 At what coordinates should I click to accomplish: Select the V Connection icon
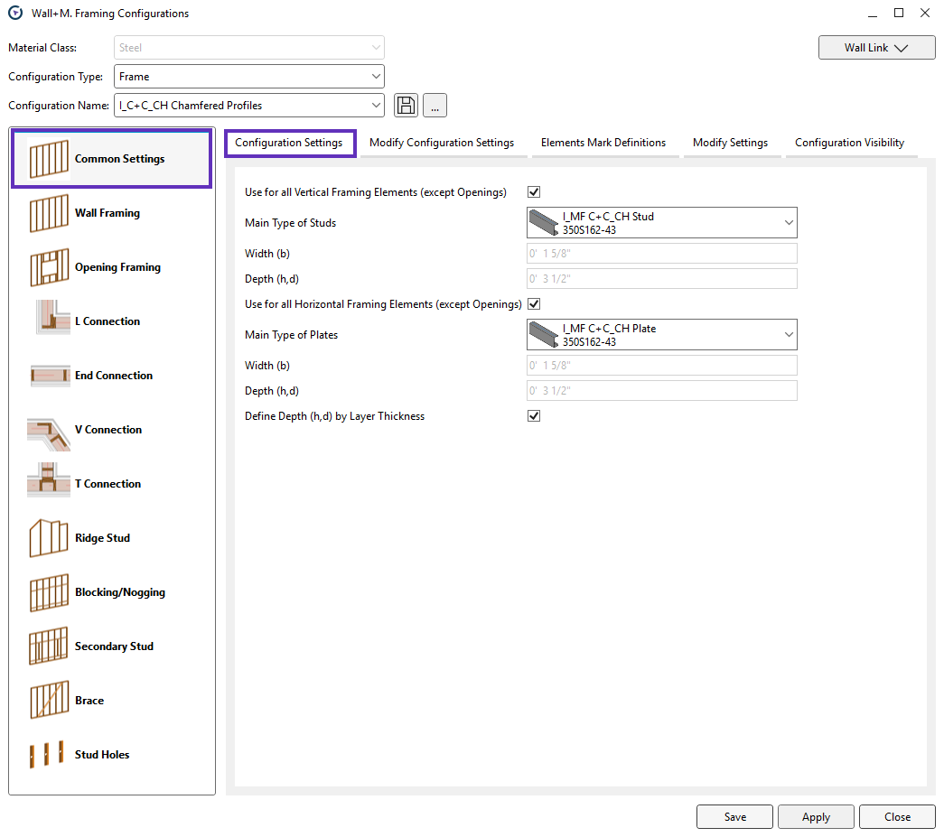[x=49, y=431]
